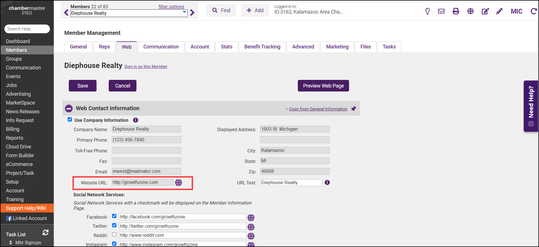539x247 pixels.
Task: Click the printer icon
Action: point(456,11)
